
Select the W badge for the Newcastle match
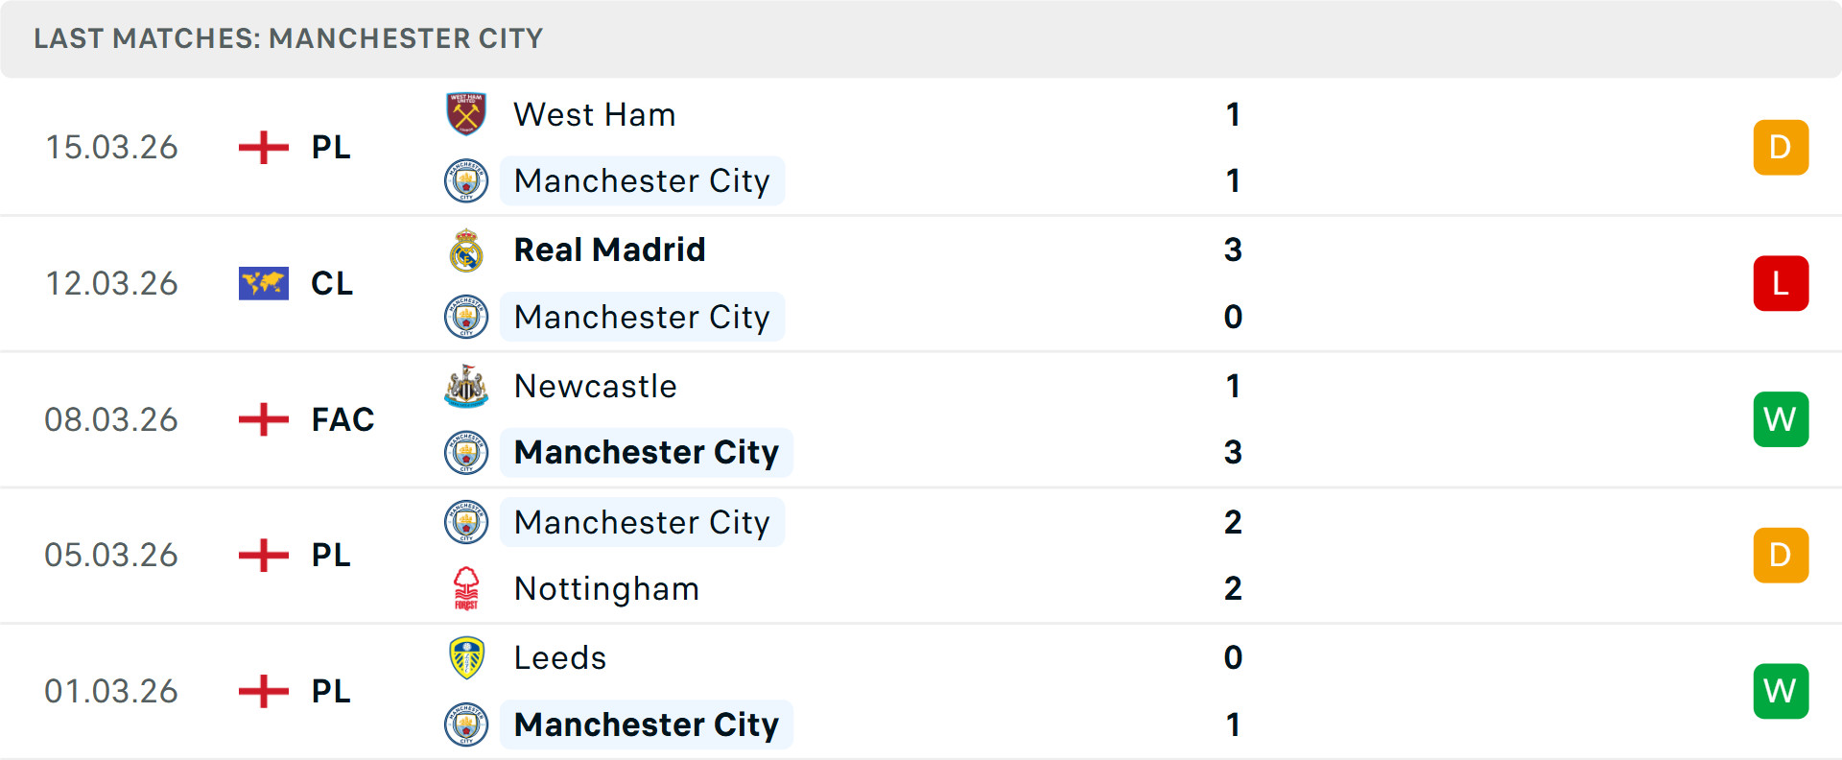pos(1781,419)
